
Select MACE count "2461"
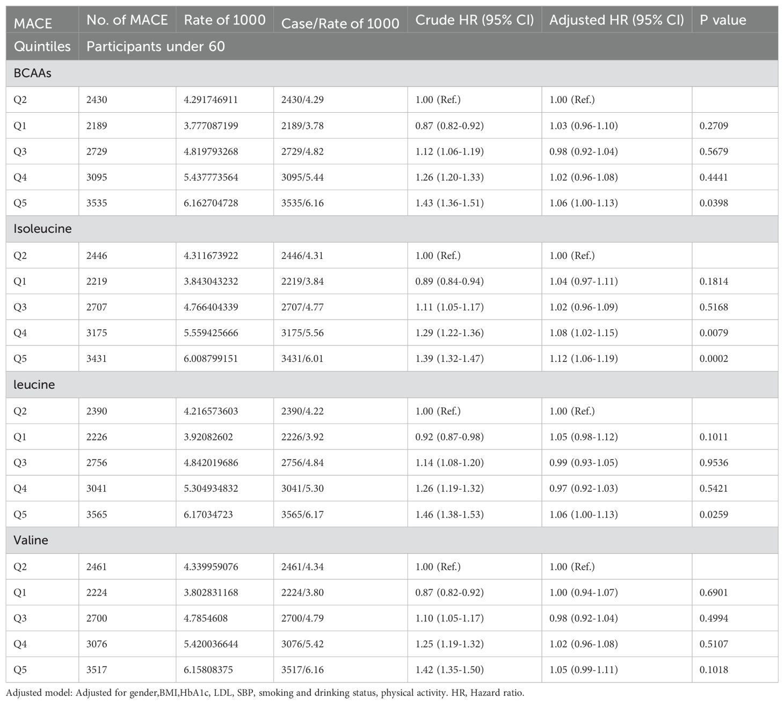pos(97,567)
